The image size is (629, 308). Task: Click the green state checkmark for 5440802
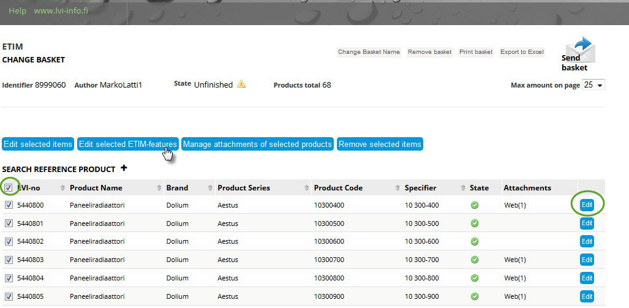coord(475,241)
